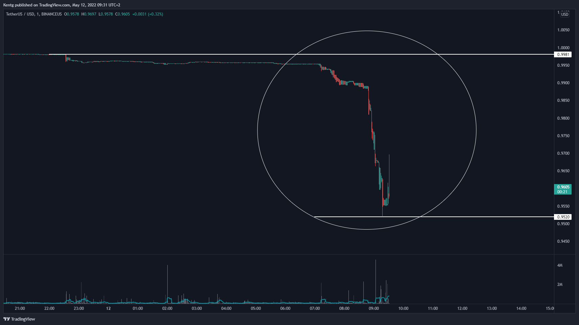579x325 pixels.
Task: Click the 12:00 time axis label
Action: [x=462, y=308]
